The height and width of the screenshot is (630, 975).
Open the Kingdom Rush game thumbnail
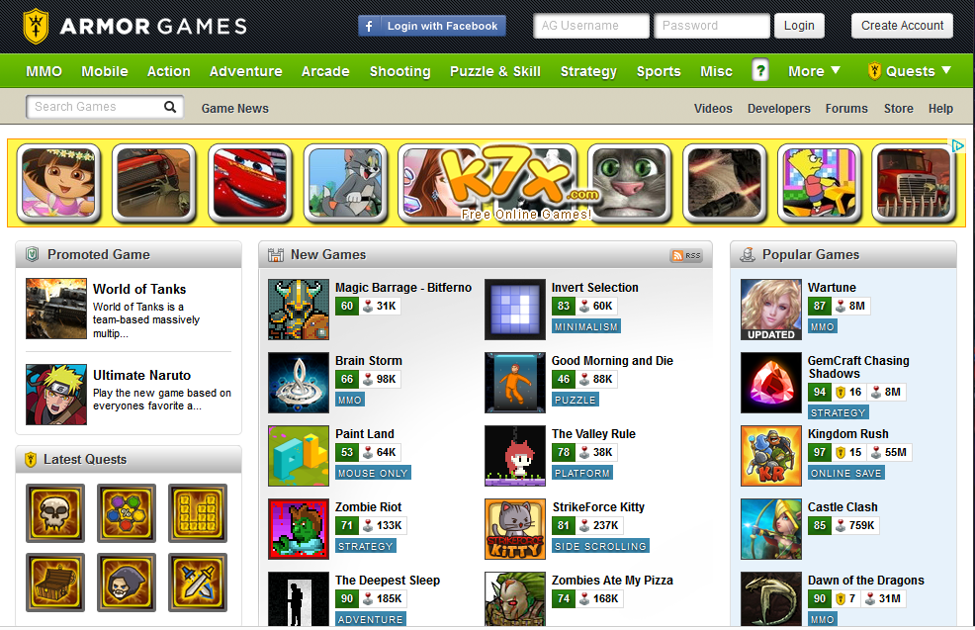coord(771,456)
